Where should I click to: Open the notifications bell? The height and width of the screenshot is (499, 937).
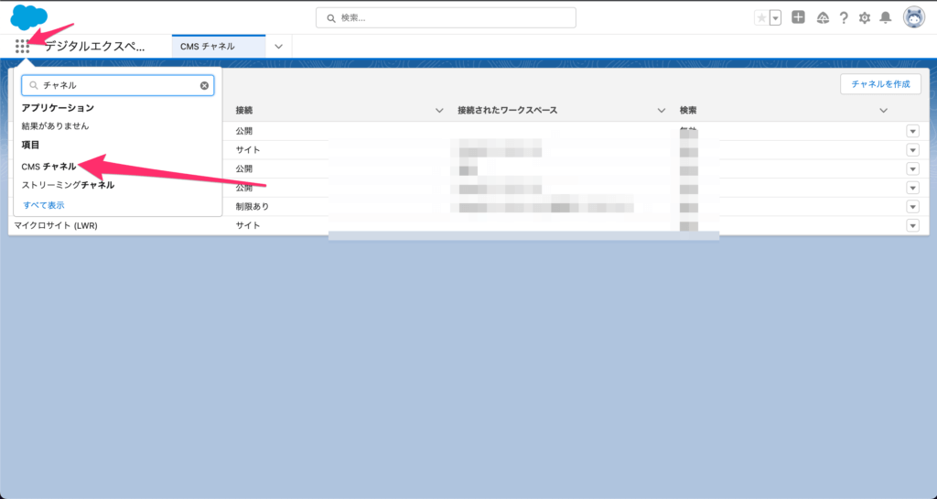point(886,18)
